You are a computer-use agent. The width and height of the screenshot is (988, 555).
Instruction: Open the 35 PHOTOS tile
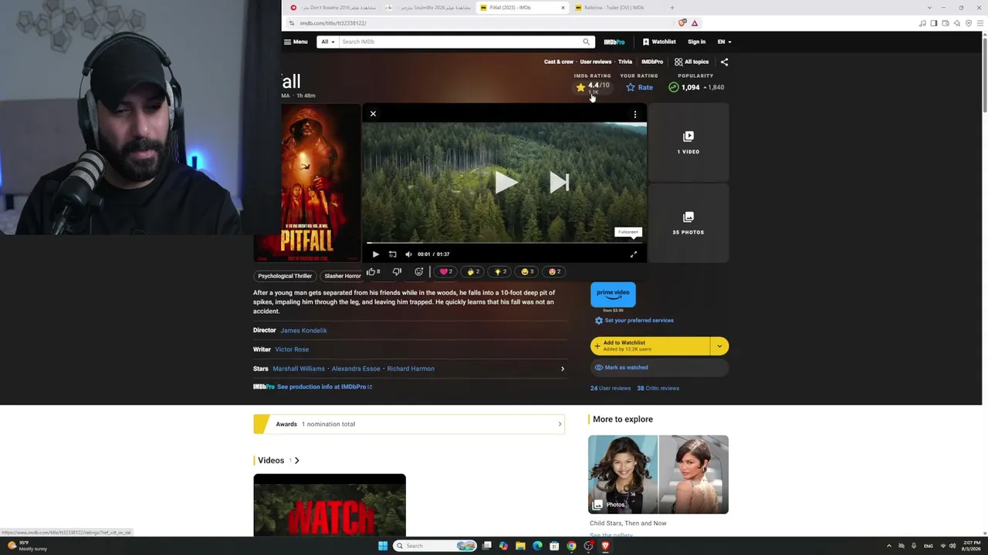click(x=689, y=224)
